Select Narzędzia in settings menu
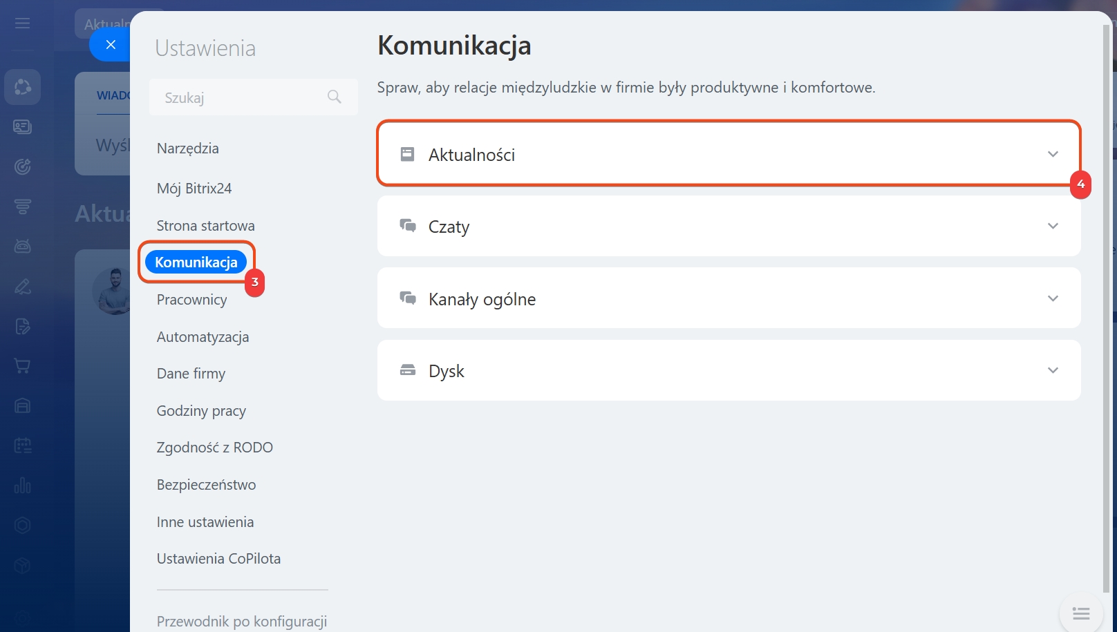 188,149
